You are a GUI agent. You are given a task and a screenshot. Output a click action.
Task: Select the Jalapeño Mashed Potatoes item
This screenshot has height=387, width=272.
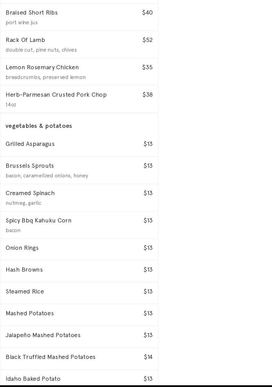(43, 335)
